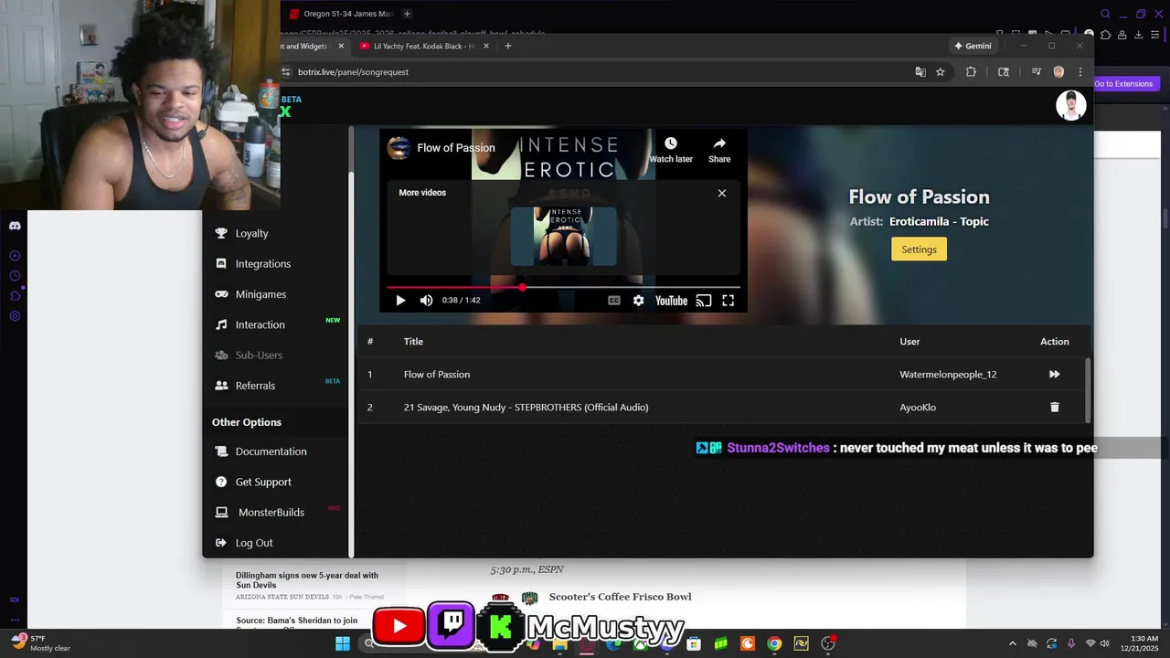Click user Watermelonpeople_12 in the queue

pos(948,375)
